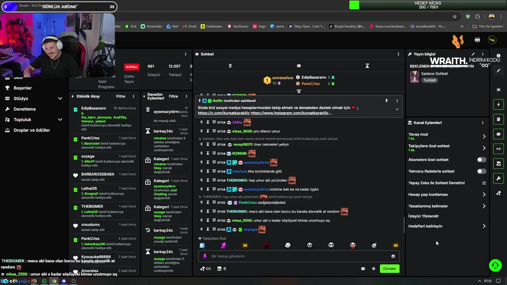Open Yayın bilgisi three-dot menu
The width and height of the screenshot is (507, 285).
[482, 54]
